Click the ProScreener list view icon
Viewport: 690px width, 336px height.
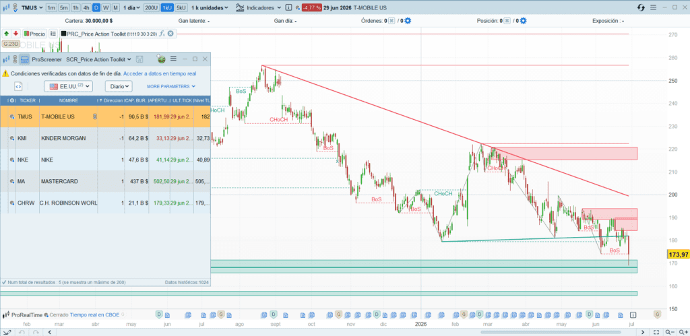pyautogui.click(x=25, y=59)
